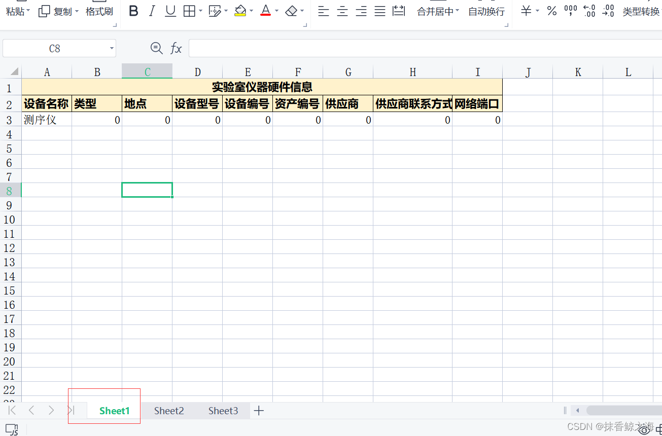Click the red font color A icon
Screen dimensions: 662x436
click(x=265, y=11)
